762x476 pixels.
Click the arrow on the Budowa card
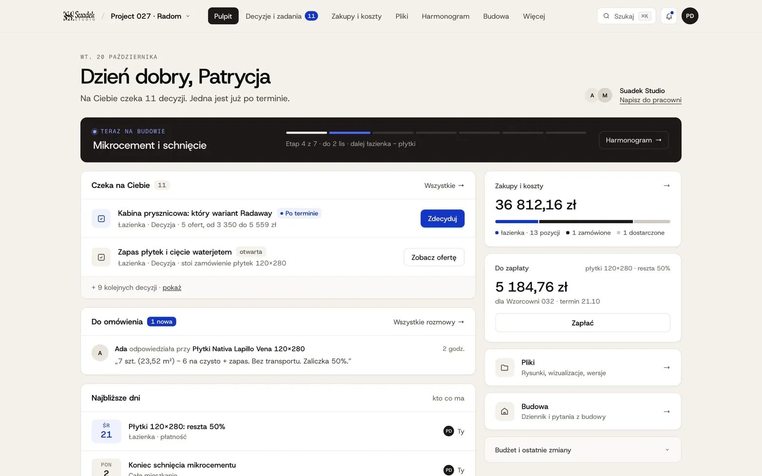tap(667, 412)
